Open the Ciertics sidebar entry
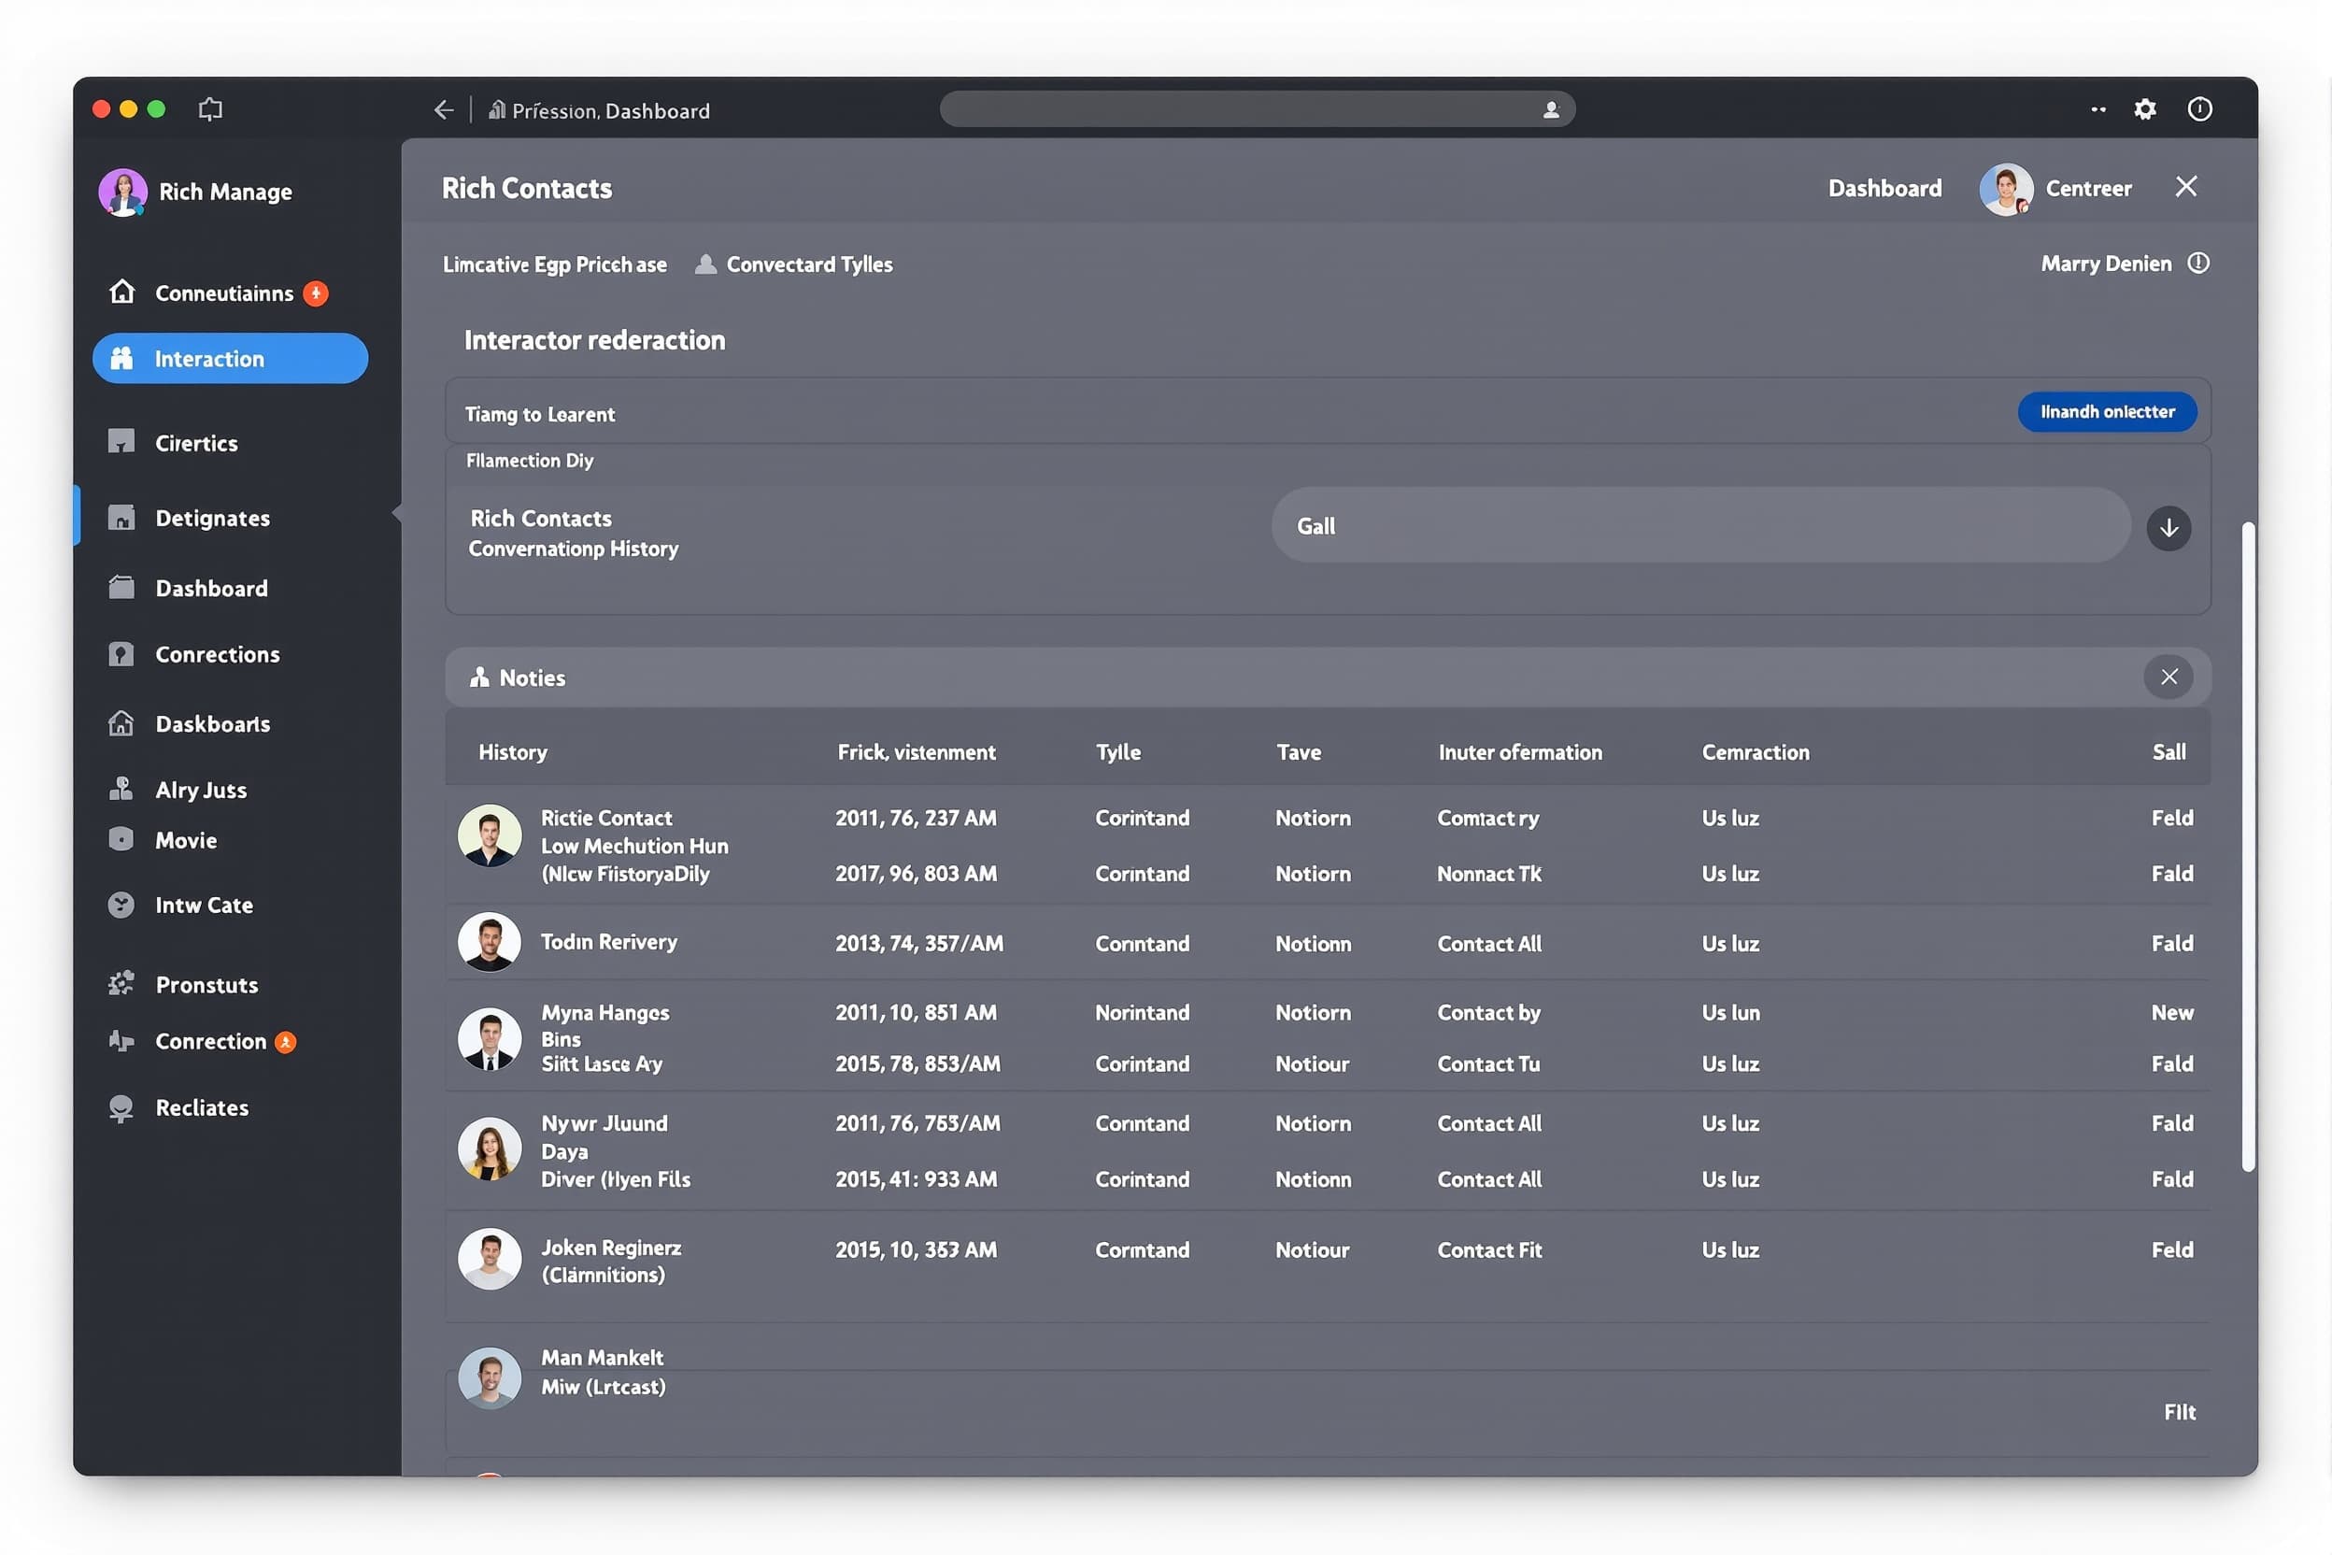Image resolution: width=2332 pixels, height=1555 pixels. (x=196, y=443)
